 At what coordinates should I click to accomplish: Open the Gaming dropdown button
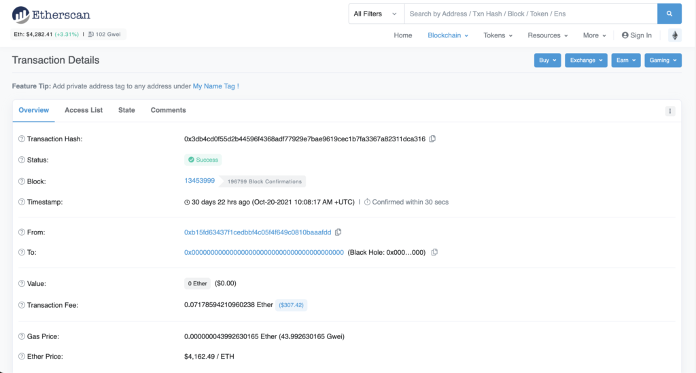(663, 60)
